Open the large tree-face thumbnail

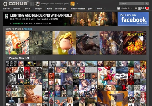pyautogui.click(x=33, y=94)
